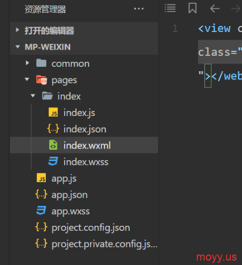Viewport: 242px width, 265px height.
Task: Select app.json in explorer
Action: [84, 195]
